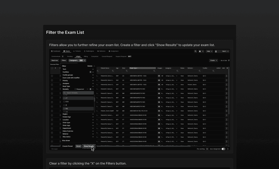Click the Patient Name filter input
The height and width of the screenshot is (169, 279).
[x=107, y=71]
